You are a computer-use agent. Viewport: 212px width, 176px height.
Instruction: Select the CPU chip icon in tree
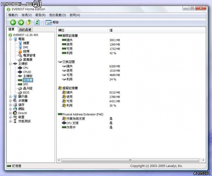[x=20, y=68]
